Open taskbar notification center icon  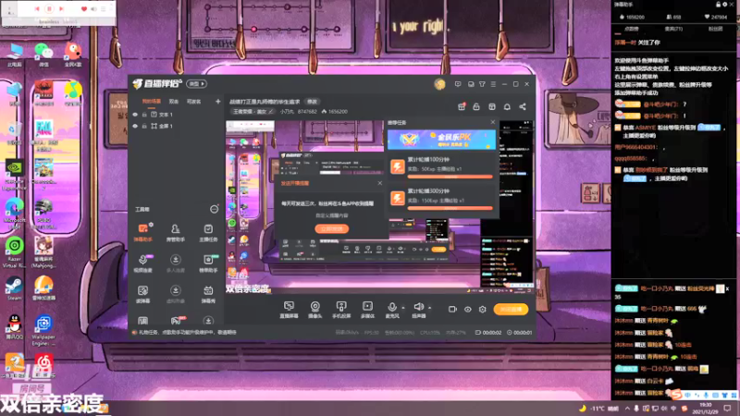click(x=727, y=409)
